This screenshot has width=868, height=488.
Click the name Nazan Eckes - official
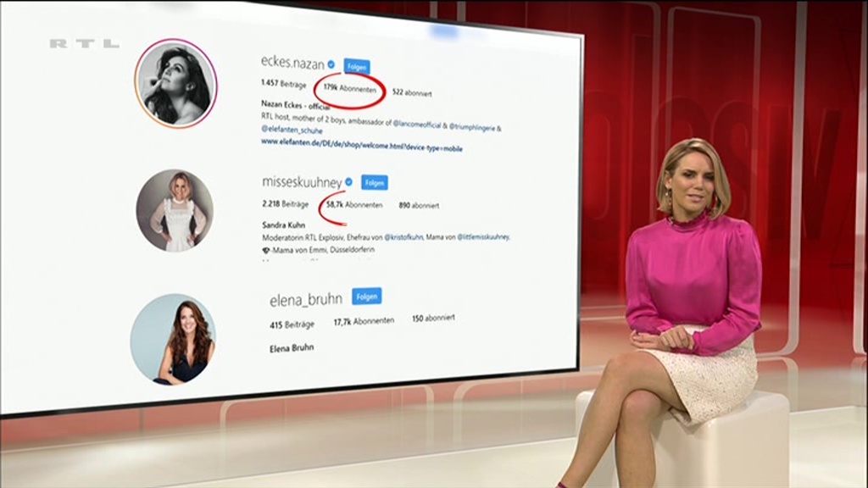coord(296,105)
